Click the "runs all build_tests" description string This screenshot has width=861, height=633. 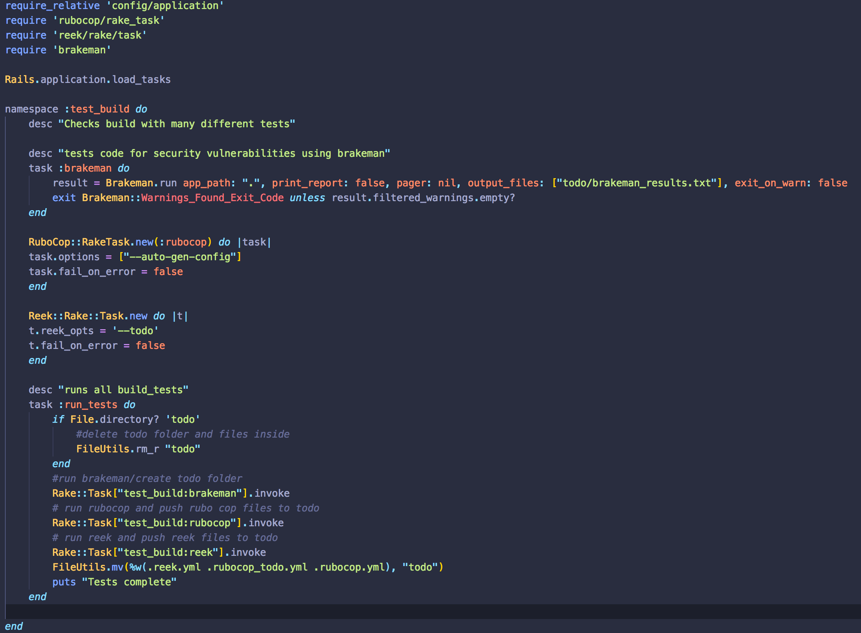[x=123, y=390]
